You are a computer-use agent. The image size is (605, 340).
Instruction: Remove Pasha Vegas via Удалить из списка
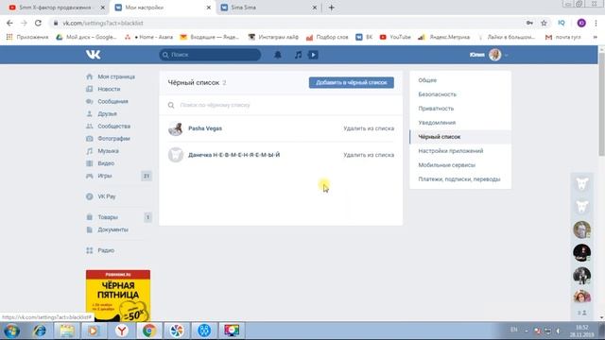pyautogui.click(x=369, y=128)
